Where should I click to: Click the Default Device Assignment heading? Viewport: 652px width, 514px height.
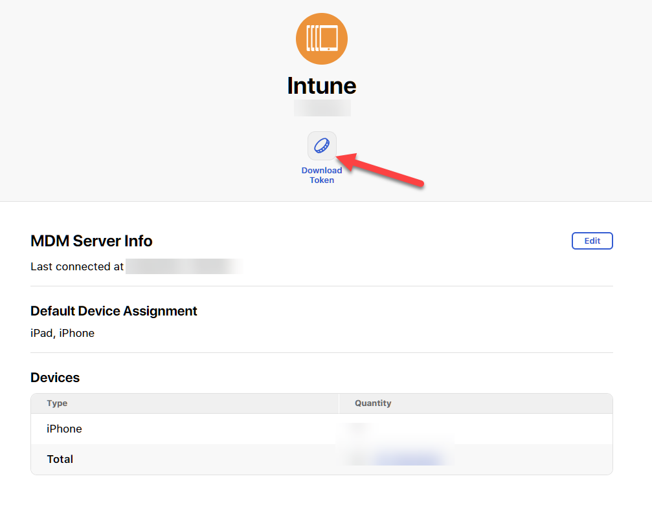click(113, 311)
